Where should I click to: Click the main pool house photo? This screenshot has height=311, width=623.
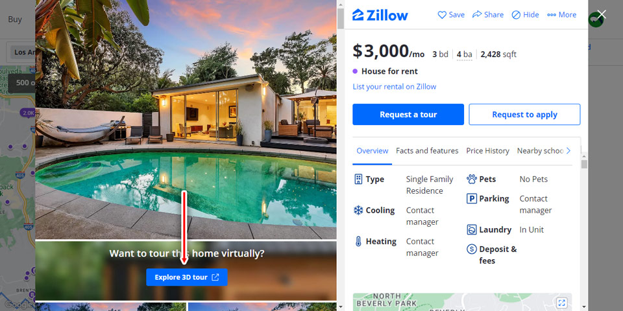[186, 119]
